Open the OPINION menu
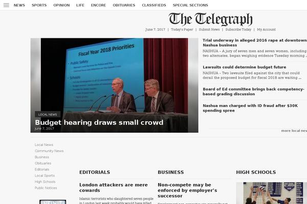307x204 pixels. (61, 5)
